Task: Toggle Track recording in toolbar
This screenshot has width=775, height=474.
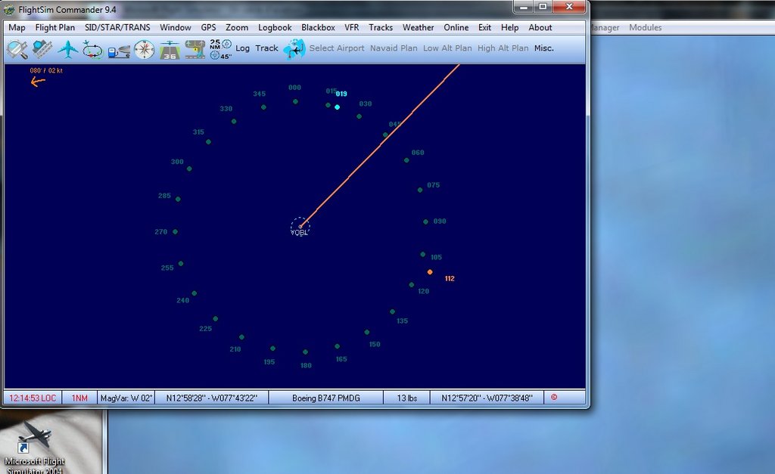Action: (266, 48)
